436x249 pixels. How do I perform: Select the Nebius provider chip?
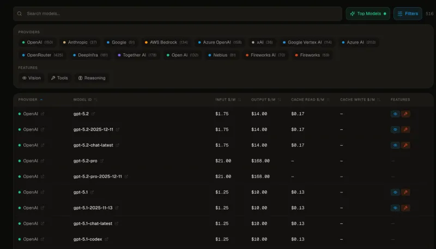coord(222,55)
